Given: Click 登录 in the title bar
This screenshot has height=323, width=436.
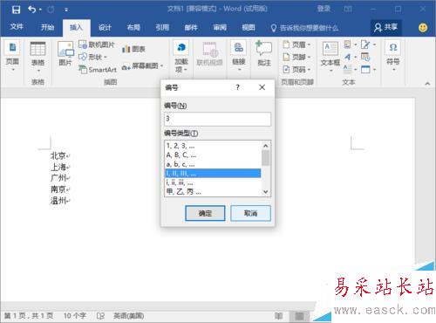Looking at the screenshot, I should tap(324, 9).
